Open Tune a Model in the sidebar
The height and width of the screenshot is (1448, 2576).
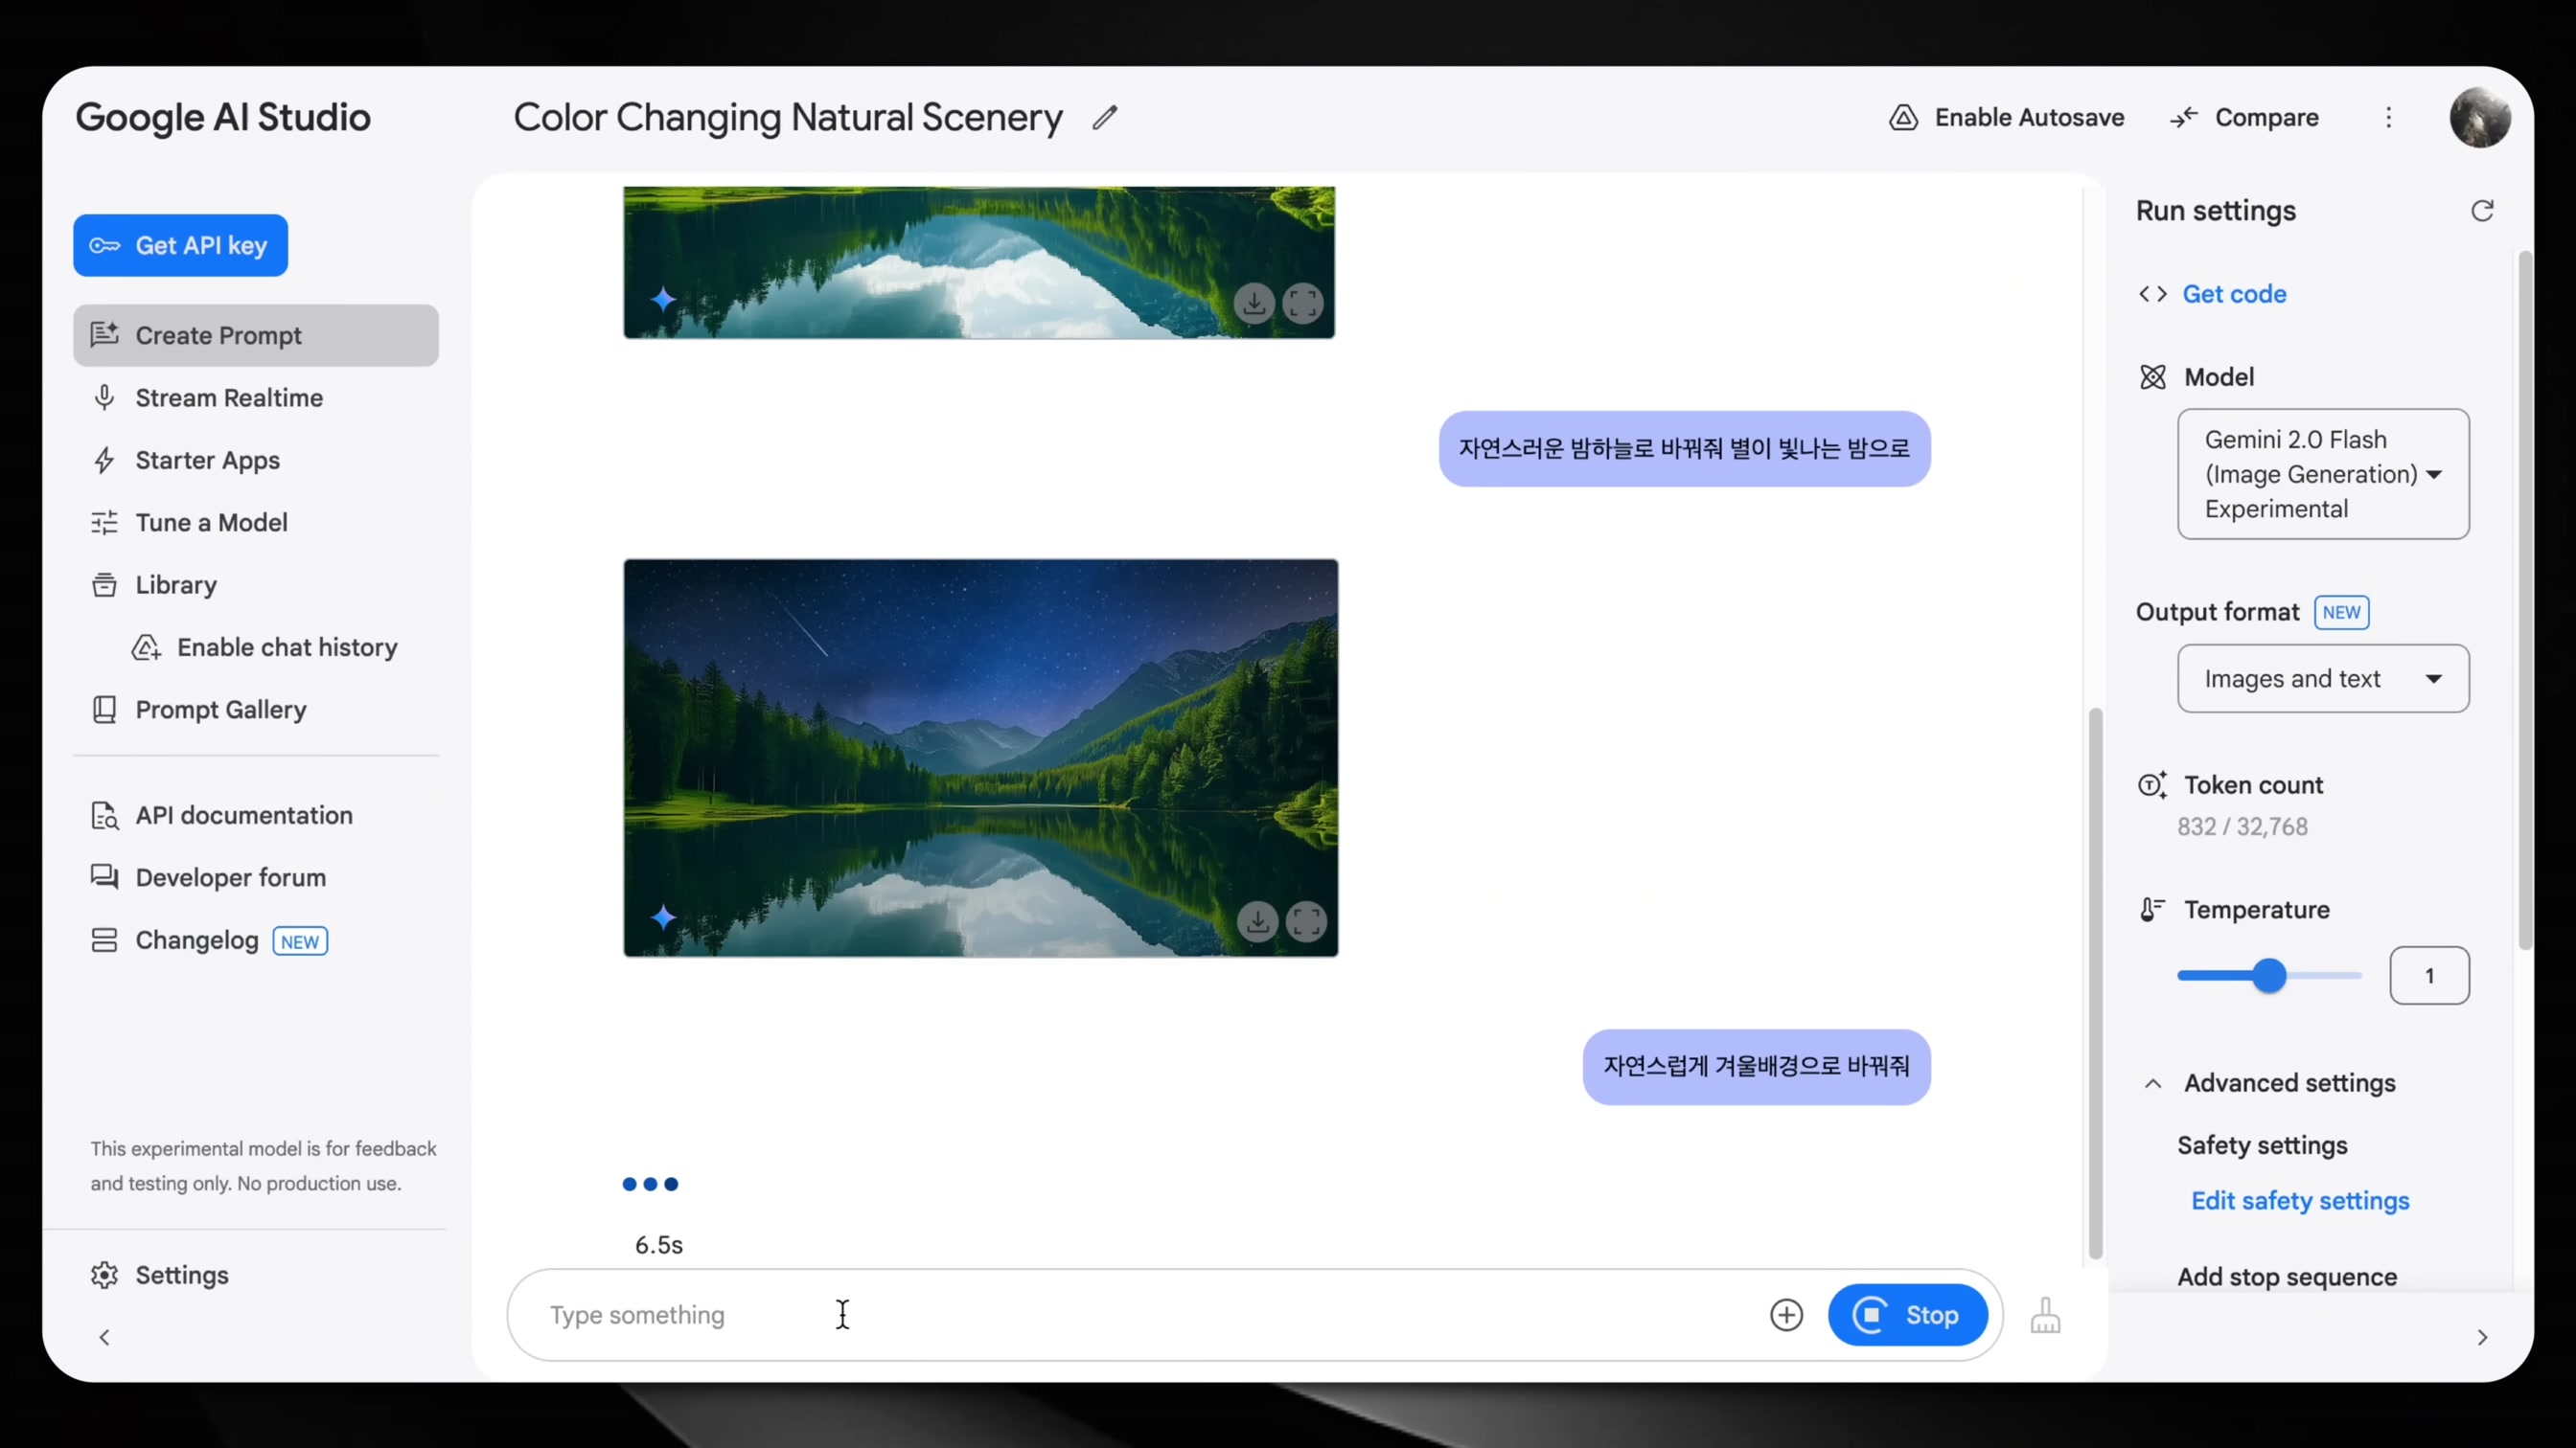click(x=256, y=523)
